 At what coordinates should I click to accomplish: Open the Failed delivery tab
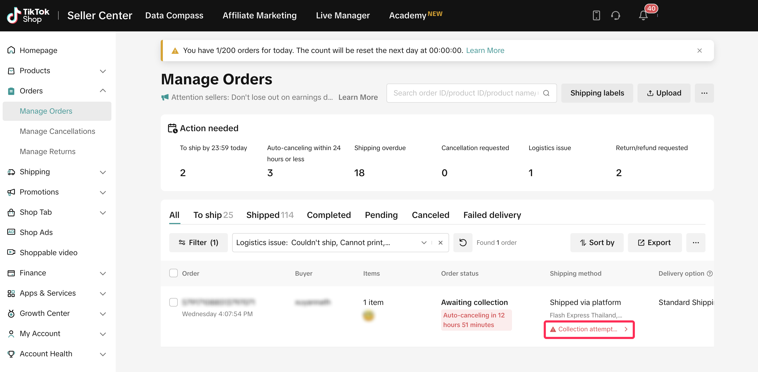tap(492, 215)
